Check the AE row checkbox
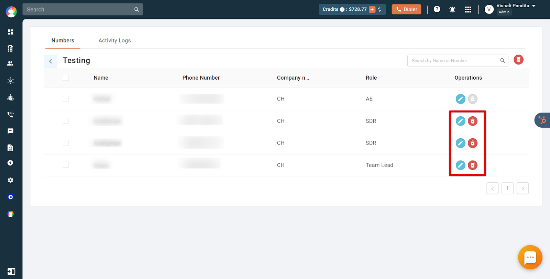Screen dimensions: 550x279 tap(66, 99)
